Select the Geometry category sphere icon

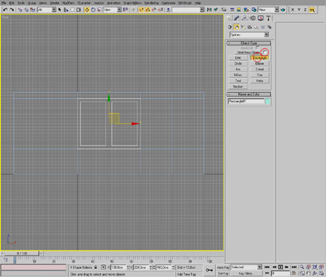[x=229, y=27]
